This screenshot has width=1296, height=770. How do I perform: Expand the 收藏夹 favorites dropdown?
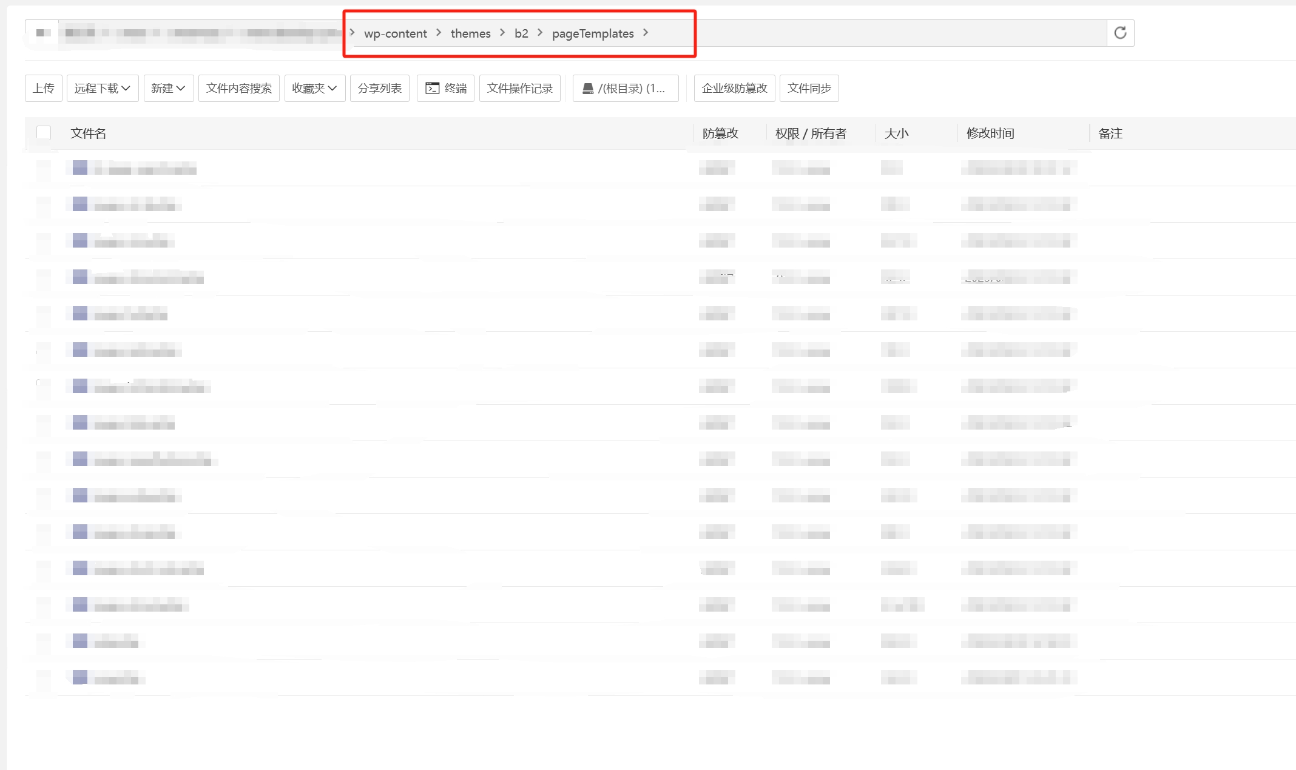(x=314, y=89)
